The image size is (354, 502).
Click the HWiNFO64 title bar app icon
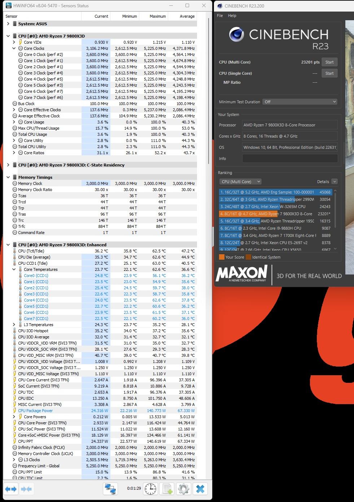click(x=9, y=5)
